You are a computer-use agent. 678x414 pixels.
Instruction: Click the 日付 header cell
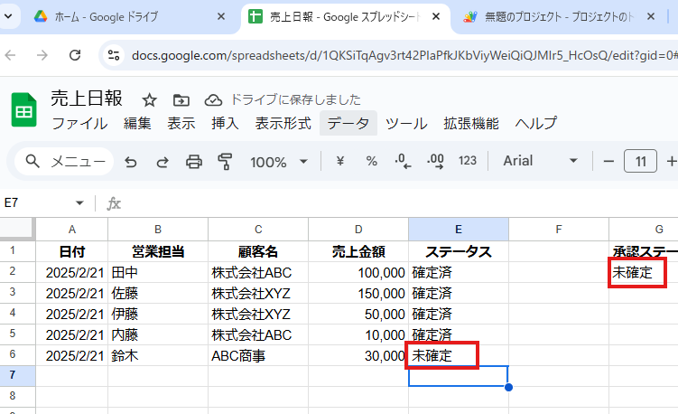(72, 251)
